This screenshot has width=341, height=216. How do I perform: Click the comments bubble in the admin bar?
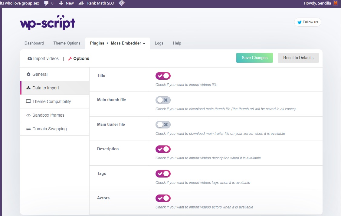click(46, 3)
